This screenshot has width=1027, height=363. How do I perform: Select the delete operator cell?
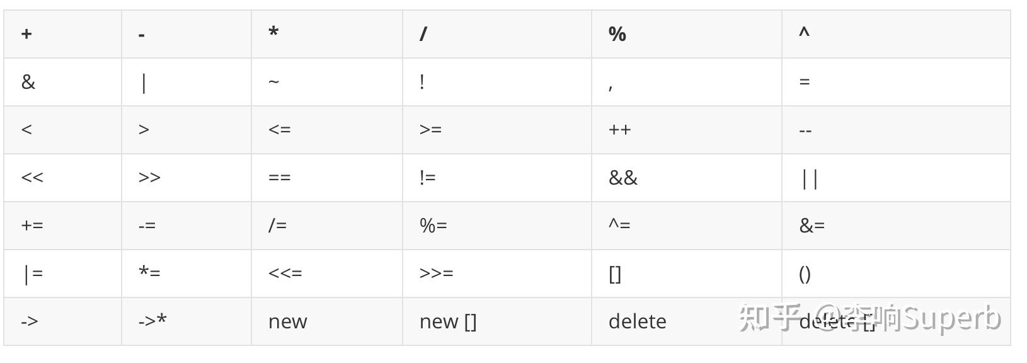pyautogui.click(x=687, y=321)
